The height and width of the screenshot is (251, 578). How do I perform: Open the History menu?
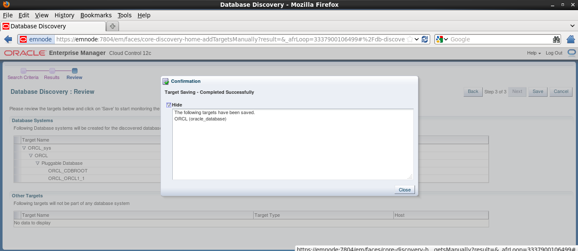pos(64,15)
